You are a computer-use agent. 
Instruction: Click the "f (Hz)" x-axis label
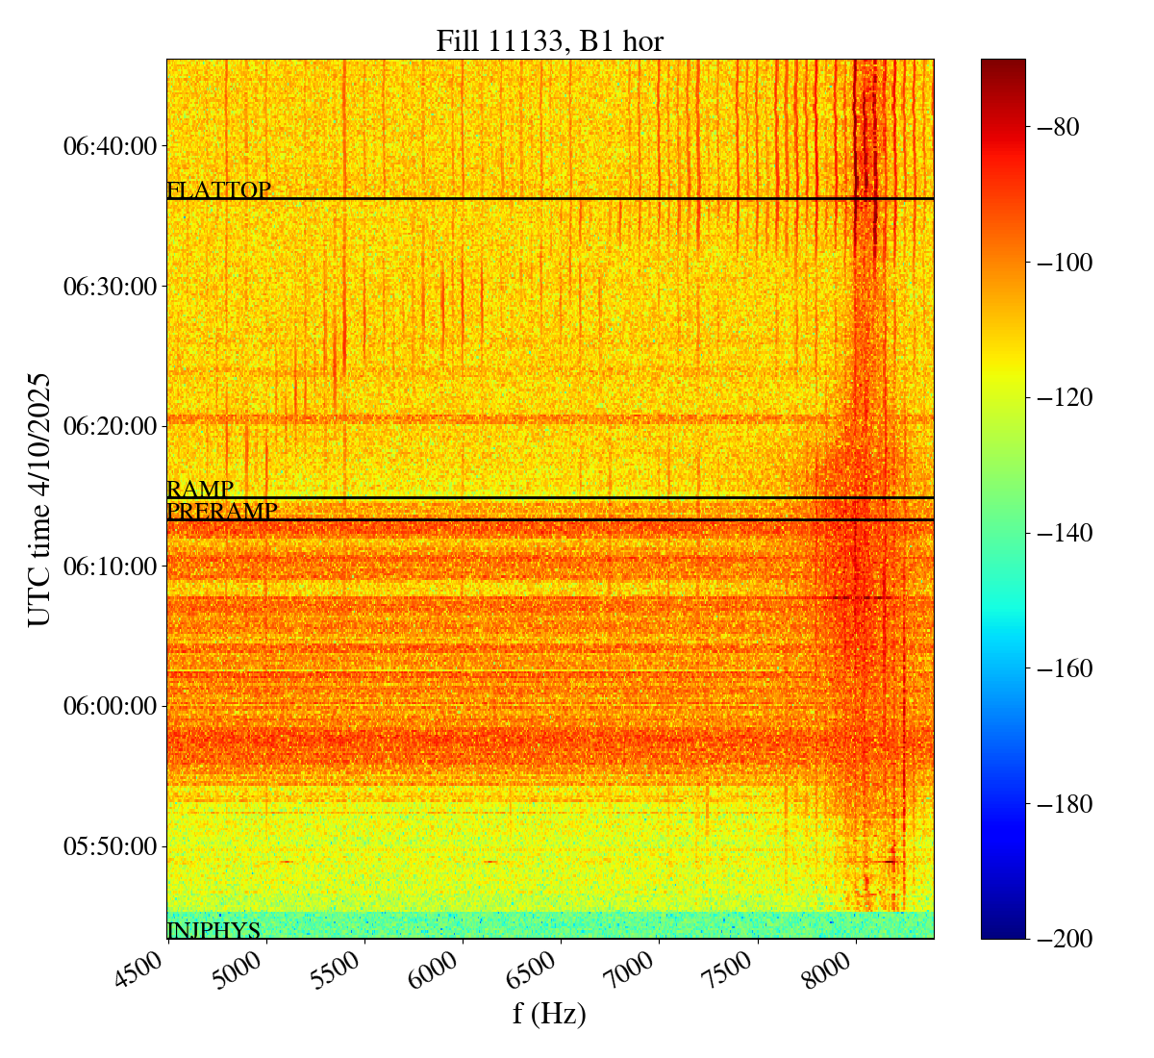click(x=549, y=1014)
